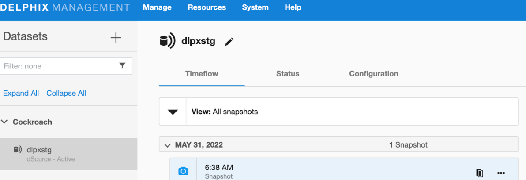Open the Resources menu
This screenshot has width=526, height=180.
pyautogui.click(x=207, y=7)
